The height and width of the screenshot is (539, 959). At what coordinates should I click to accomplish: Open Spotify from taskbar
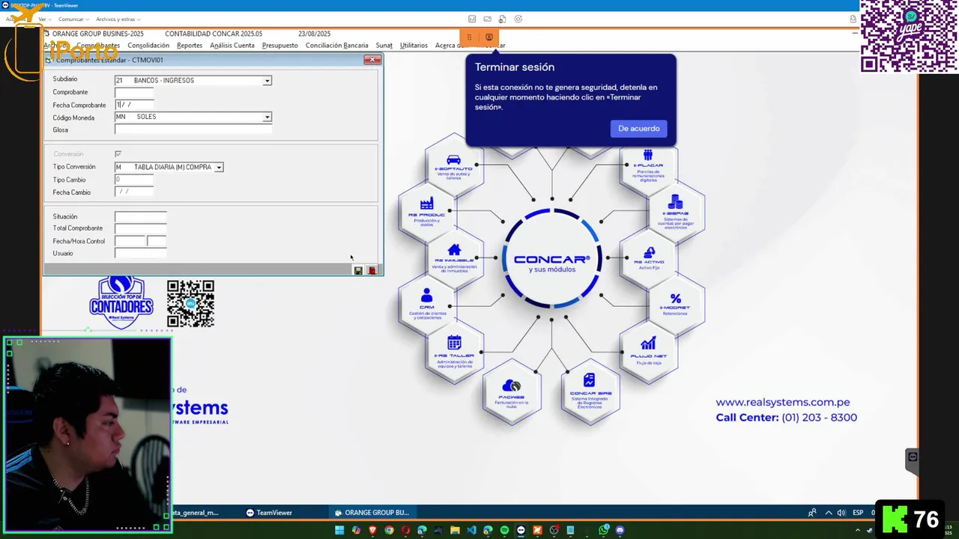pos(504,530)
